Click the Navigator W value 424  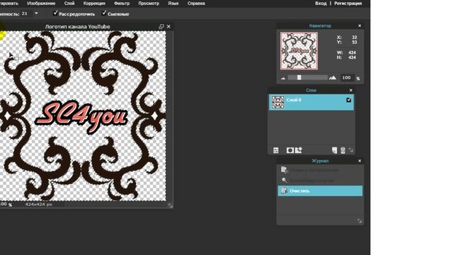[352, 52]
